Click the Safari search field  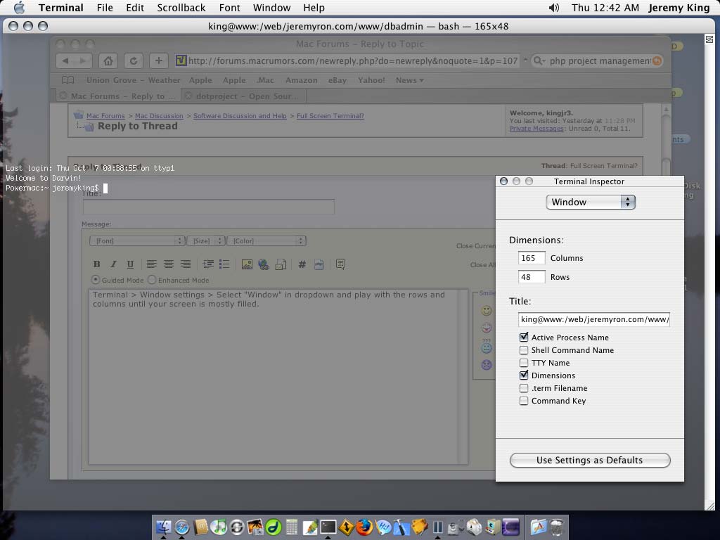[x=597, y=60]
